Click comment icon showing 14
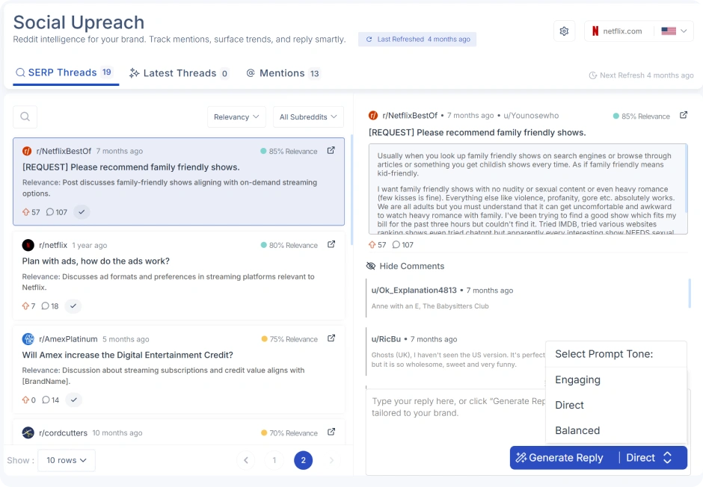 [46, 400]
